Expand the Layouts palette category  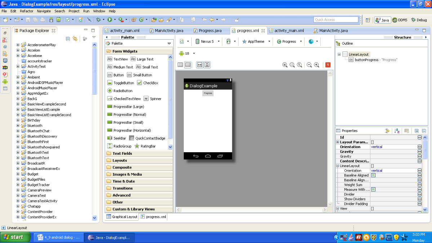click(139, 161)
